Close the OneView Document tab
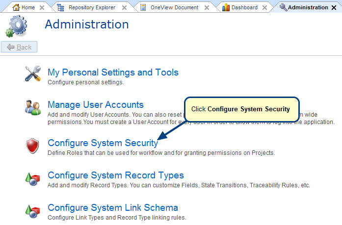The image size is (342, 225). (x=207, y=8)
